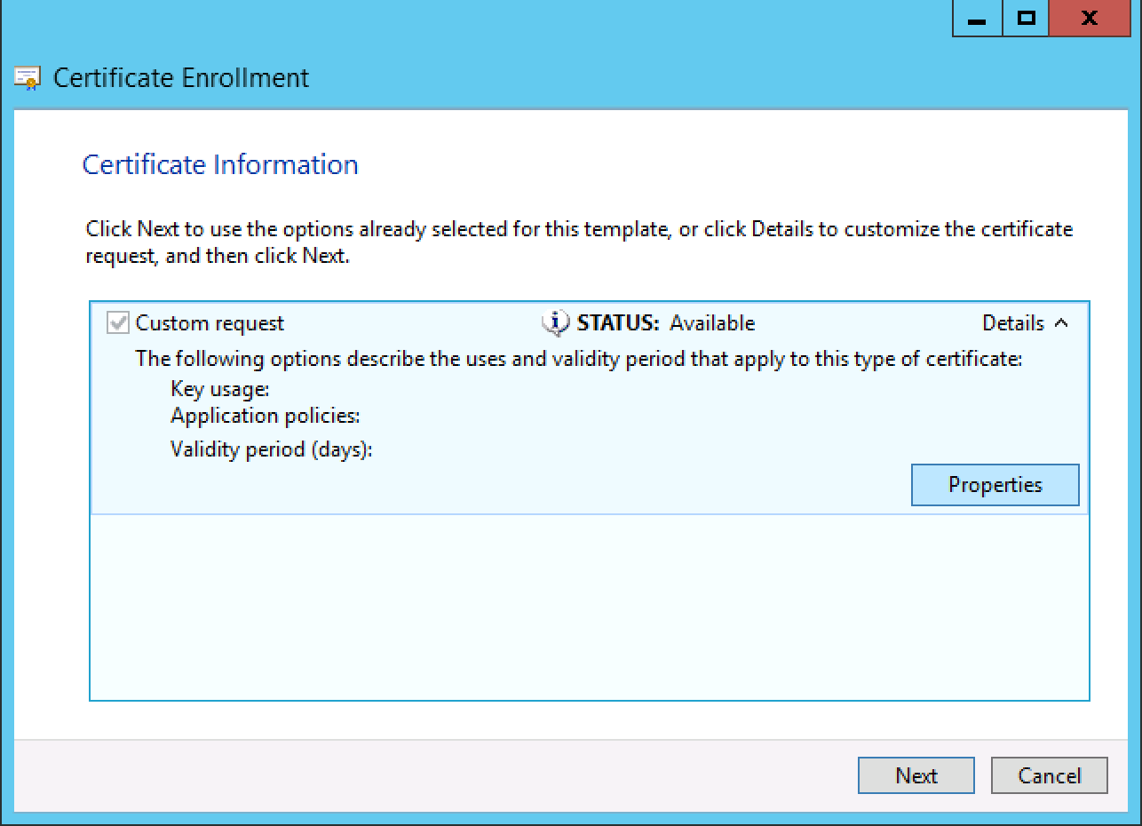Click the Available status text
This screenshot has height=826, width=1142.
pos(711,323)
